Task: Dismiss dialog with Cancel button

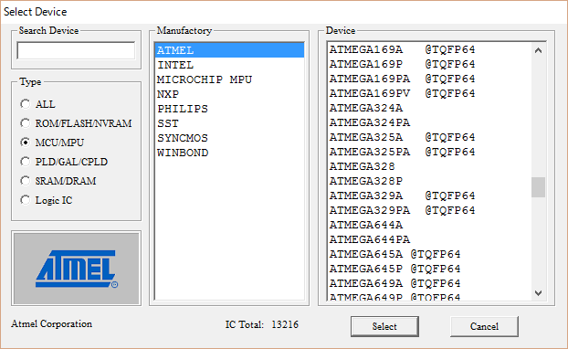Action: (484, 326)
